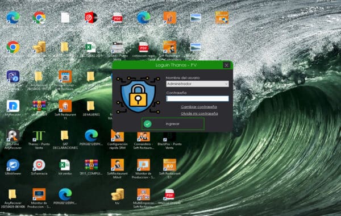Select the 20 MUJERES folder

click(x=91, y=108)
